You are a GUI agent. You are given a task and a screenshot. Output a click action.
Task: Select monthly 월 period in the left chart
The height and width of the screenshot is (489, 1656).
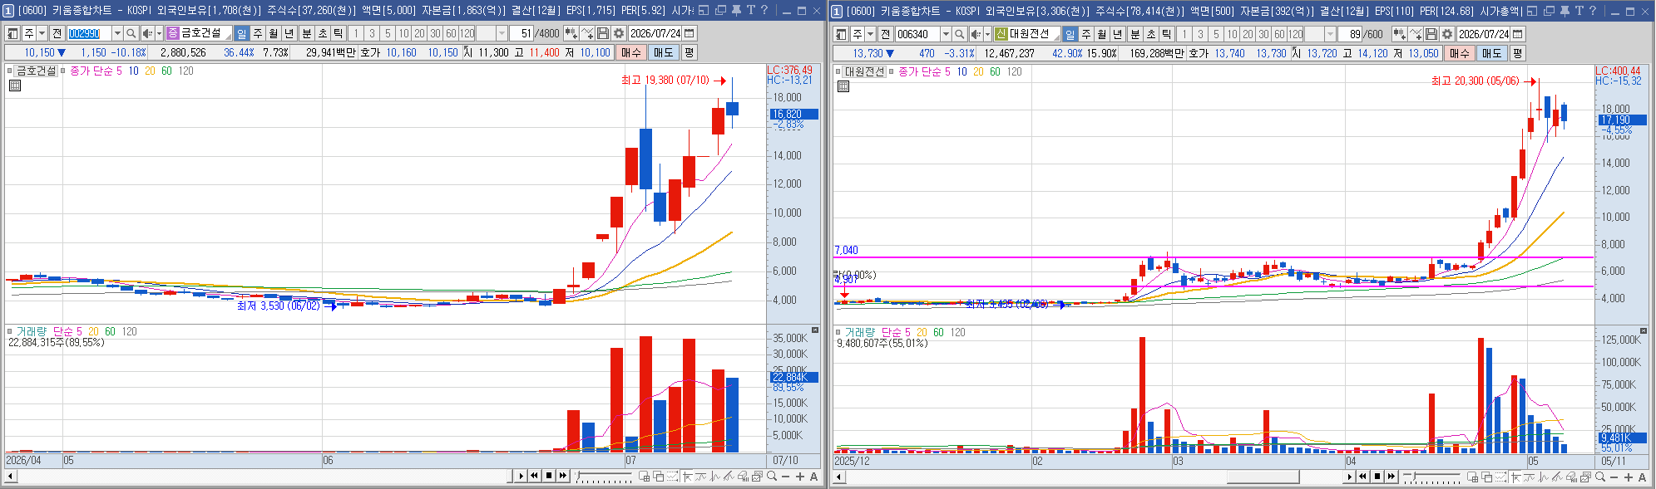point(273,33)
